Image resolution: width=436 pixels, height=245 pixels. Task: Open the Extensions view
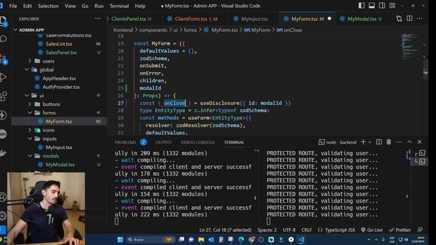click(x=3, y=97)
